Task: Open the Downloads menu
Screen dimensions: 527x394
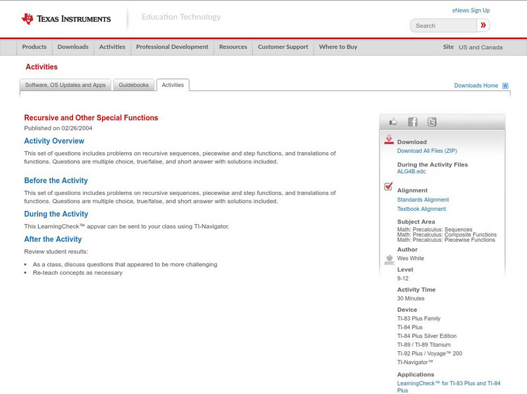Action: pyautogui.click(x=73, y=47)
